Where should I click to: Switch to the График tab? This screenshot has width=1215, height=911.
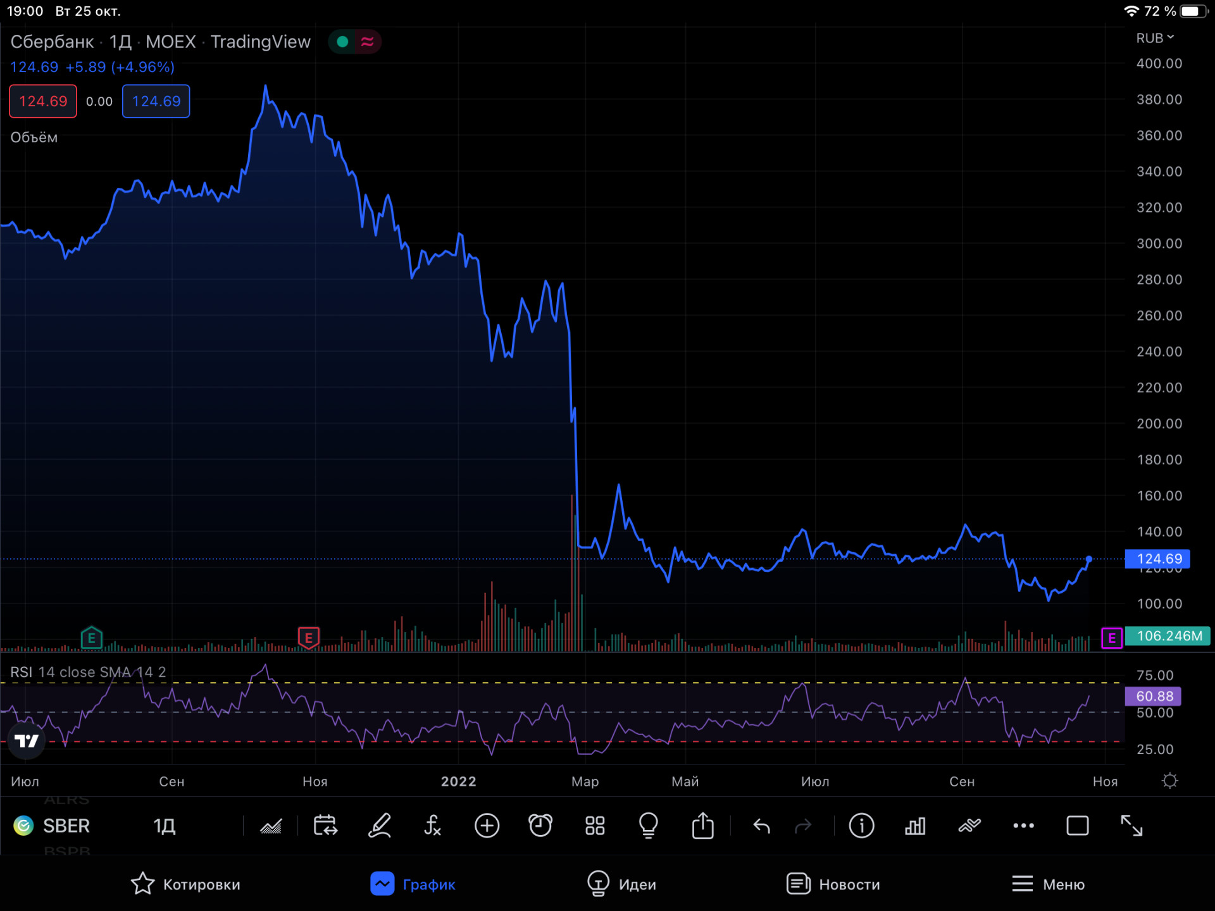(413, 884)
